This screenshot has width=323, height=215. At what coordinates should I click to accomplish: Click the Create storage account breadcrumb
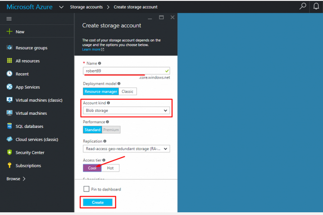click(136, 7)
